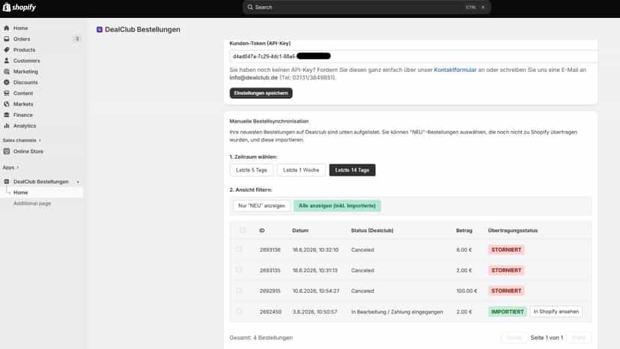Screen dimensions: 620x349
Task: Click info@dealclub.de email text
Action: click(x=253, y=78)
